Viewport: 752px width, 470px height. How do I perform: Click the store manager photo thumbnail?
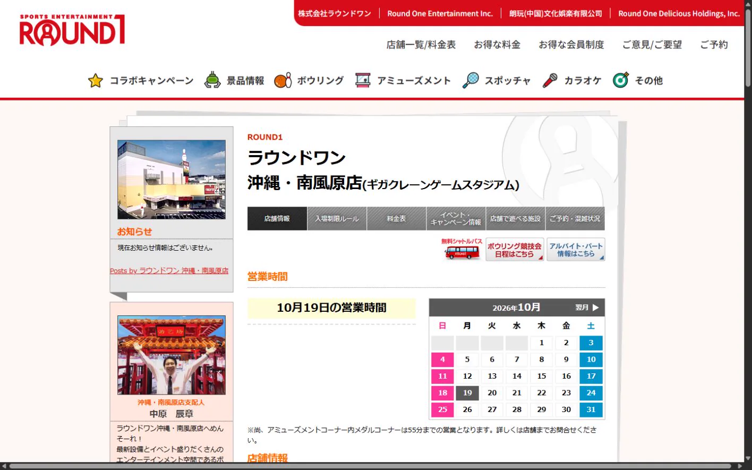[x=172, y=355]
